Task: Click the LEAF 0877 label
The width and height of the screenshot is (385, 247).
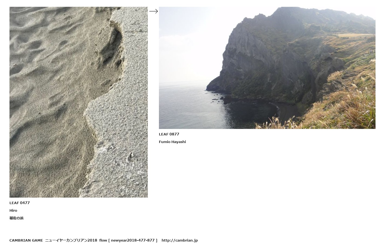Action: (169, 134)
